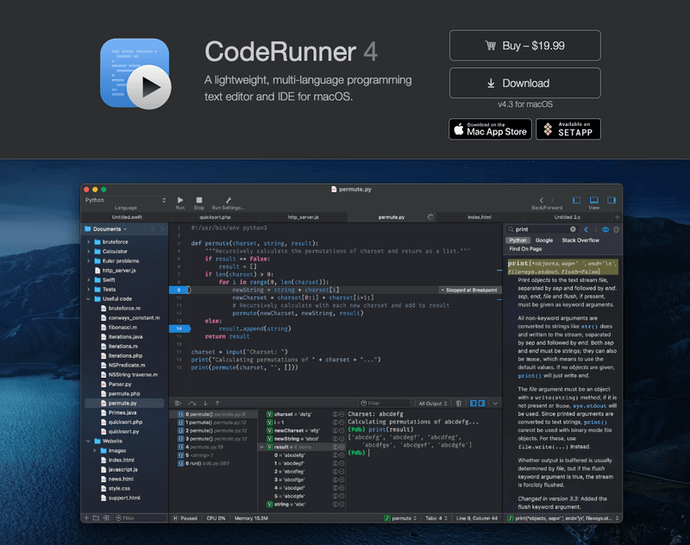Open Run Settings

click(x=229, y=200)
